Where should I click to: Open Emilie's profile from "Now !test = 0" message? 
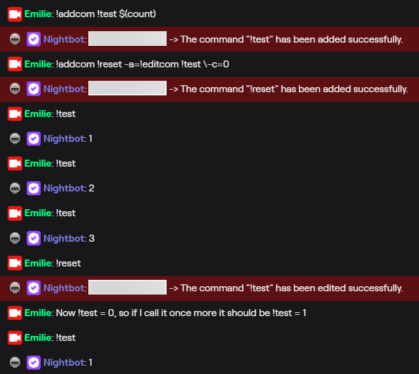click(x=38, y=313)
